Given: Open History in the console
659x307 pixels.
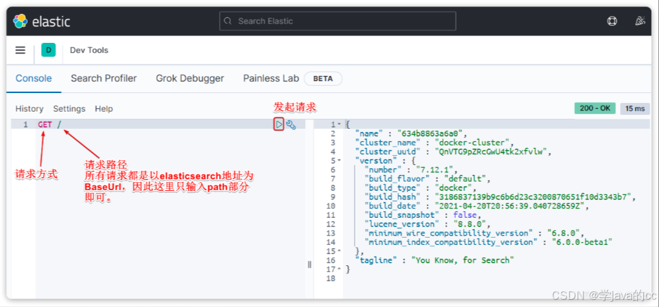Looking at the screenshot, I should (x=29, y=109).
